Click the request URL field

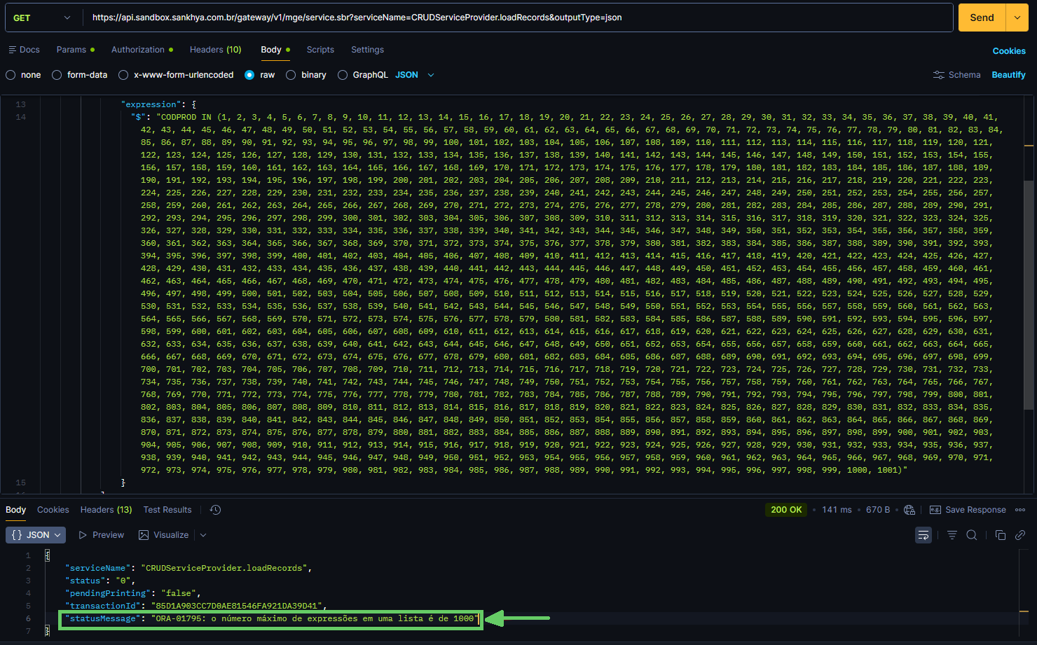coord(518,18)
